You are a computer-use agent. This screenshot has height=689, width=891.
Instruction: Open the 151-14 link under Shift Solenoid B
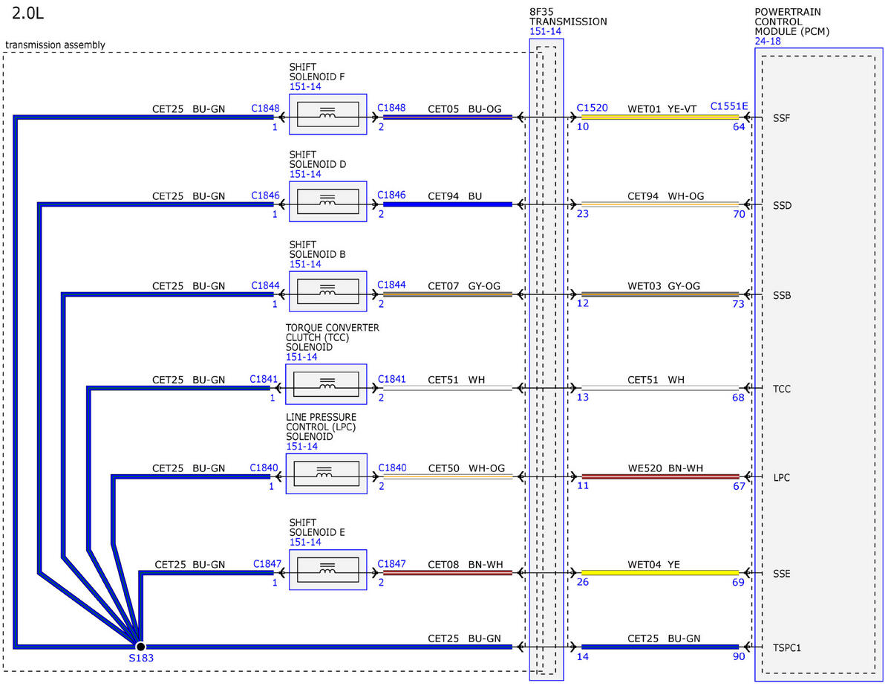[305, 265]
